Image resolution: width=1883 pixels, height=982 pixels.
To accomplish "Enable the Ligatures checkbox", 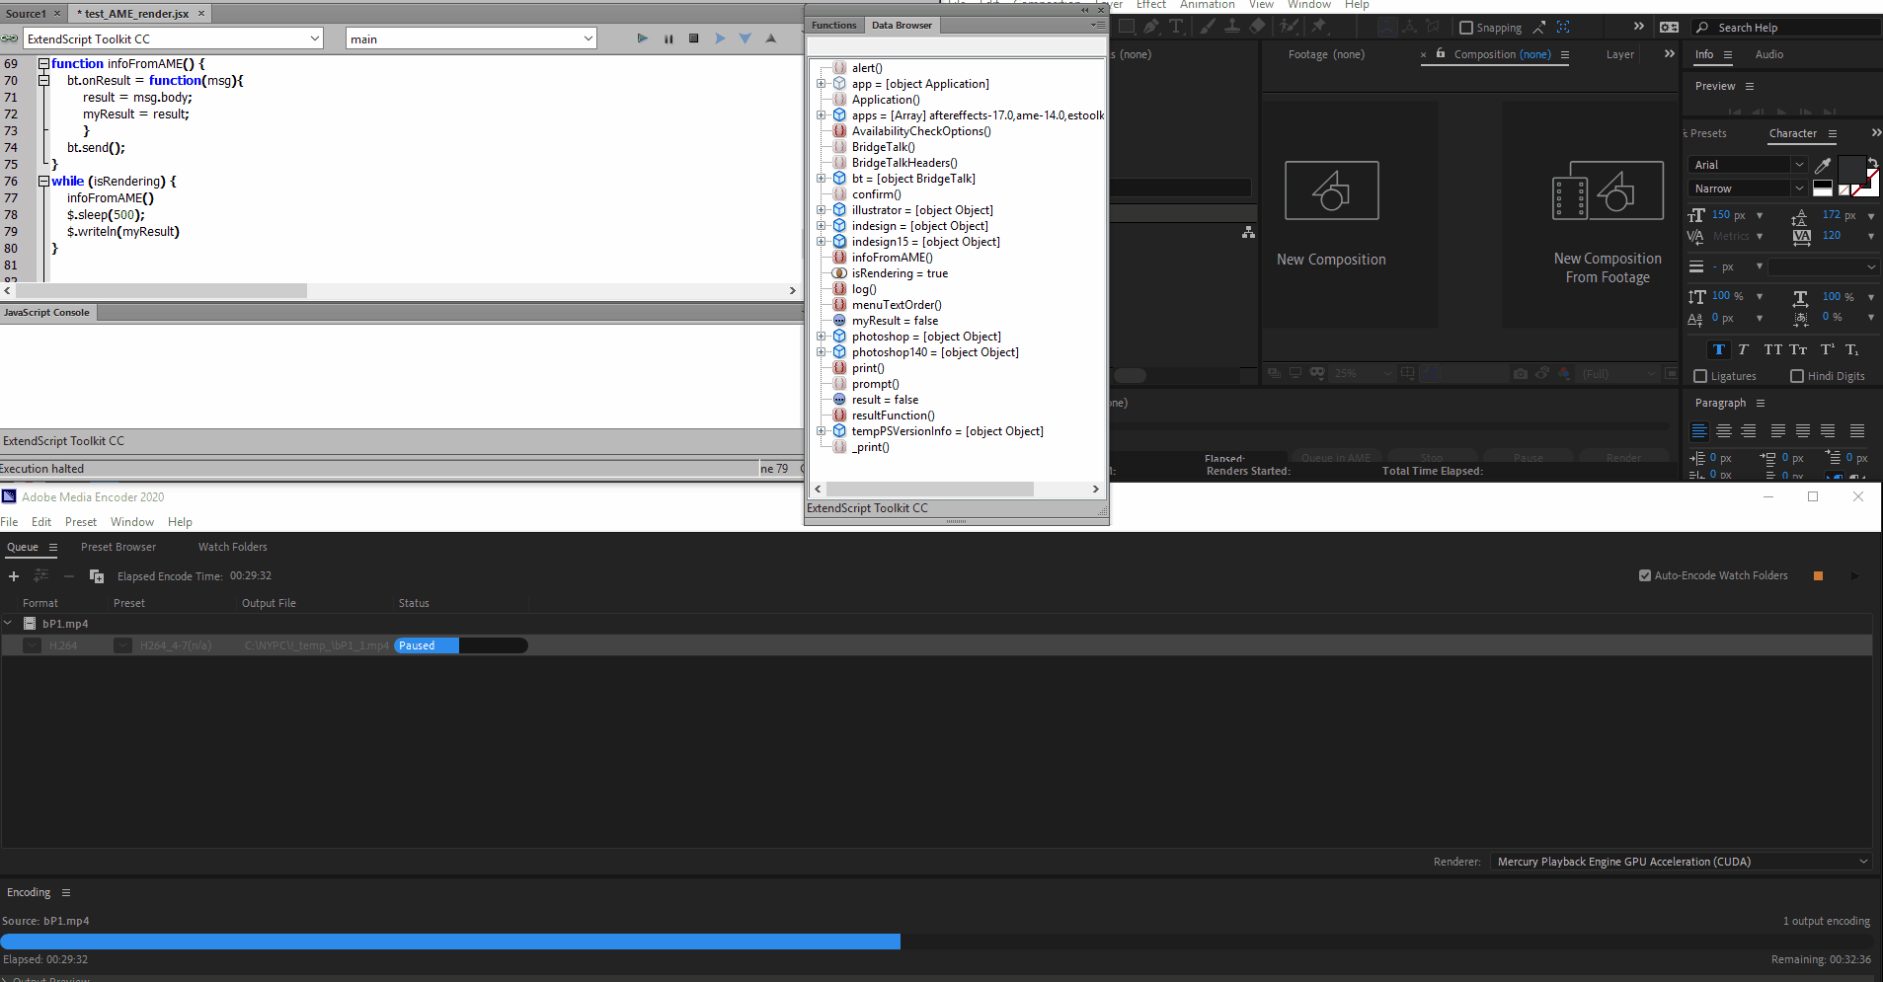I will point(1700,376).
